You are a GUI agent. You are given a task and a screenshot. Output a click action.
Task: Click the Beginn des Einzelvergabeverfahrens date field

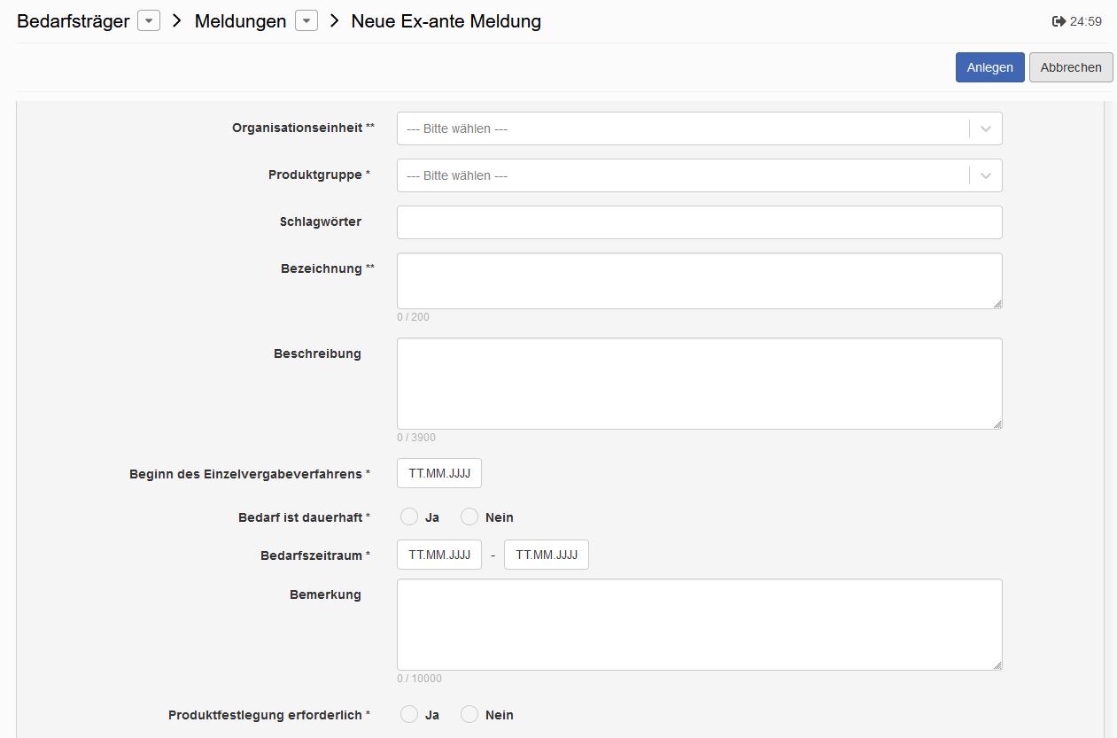pos(438,473)
